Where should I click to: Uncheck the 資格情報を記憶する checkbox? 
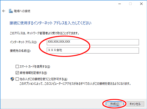tap(17, 73)
